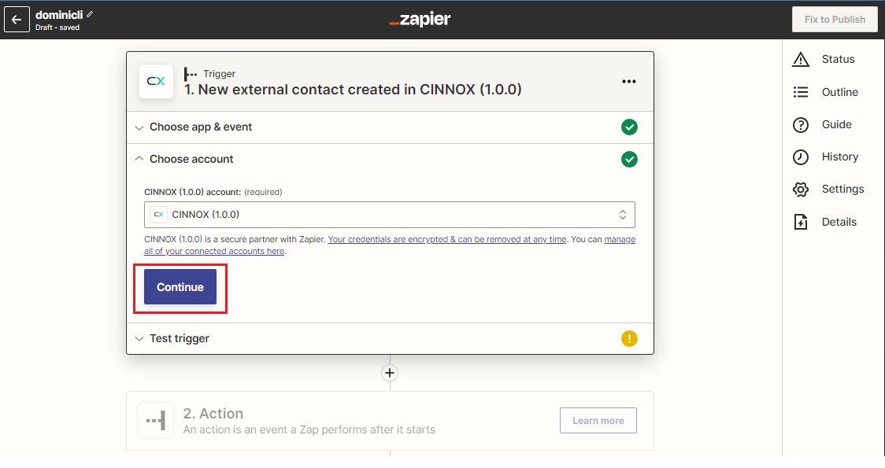The height and width of the screenshot is (468, 885).
Task: Click the Draft - saved status text
Action: point(57,27)
